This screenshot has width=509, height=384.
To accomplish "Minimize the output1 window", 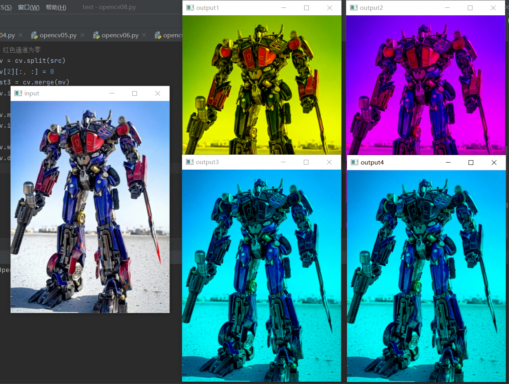I will [284, 8].
